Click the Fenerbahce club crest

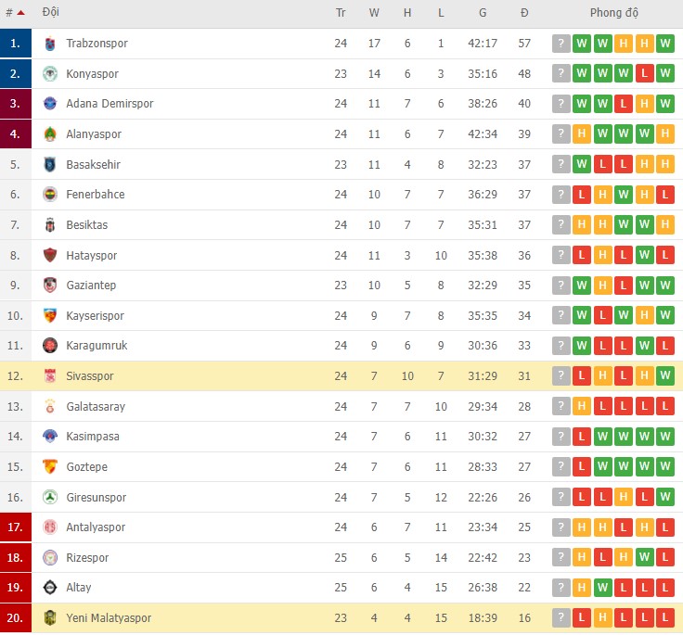(50, 195)
